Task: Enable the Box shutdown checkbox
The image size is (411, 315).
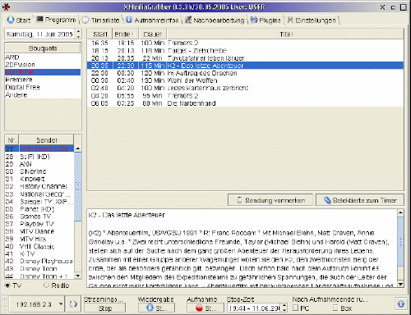Action: [335, 308]
